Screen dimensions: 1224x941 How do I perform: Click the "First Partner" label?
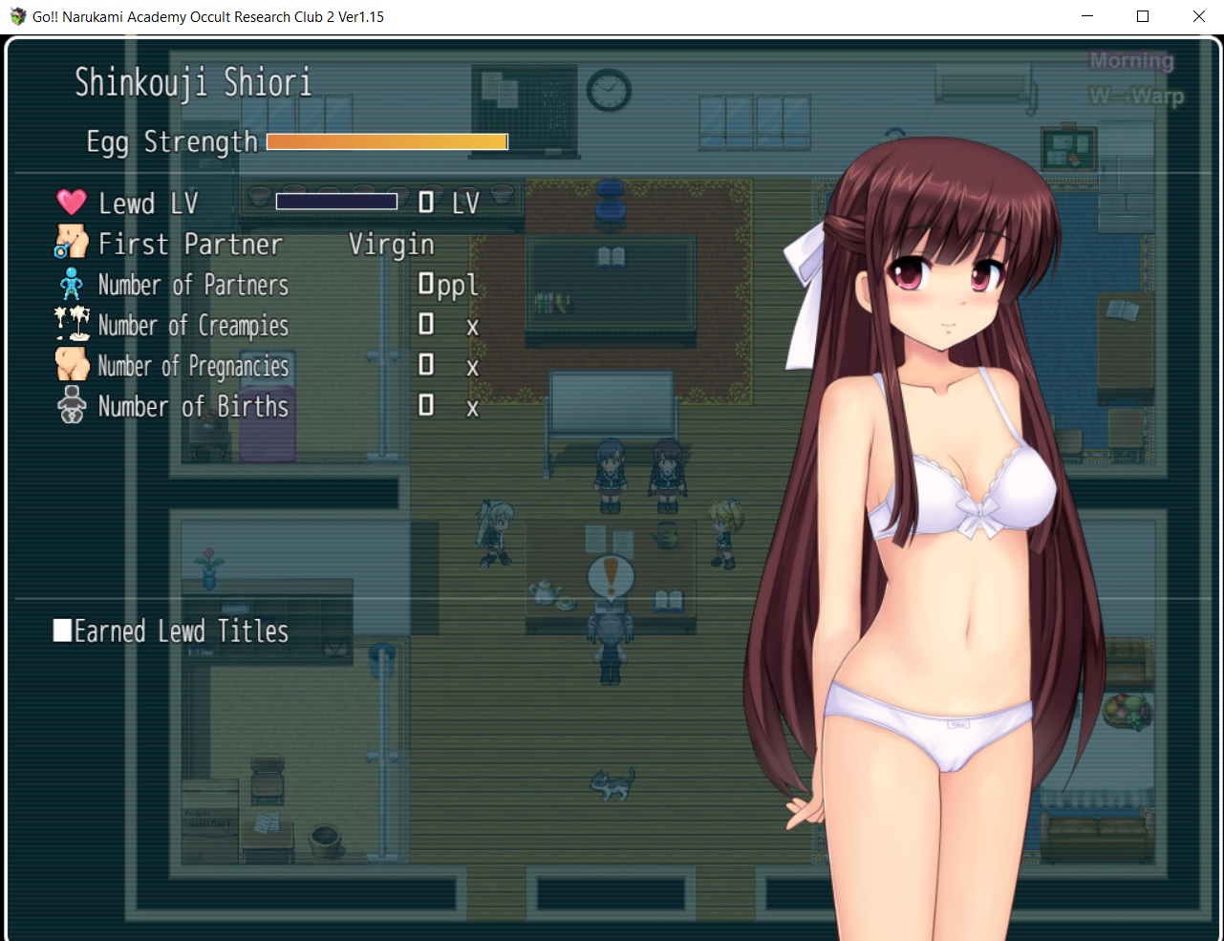point(190,244)
